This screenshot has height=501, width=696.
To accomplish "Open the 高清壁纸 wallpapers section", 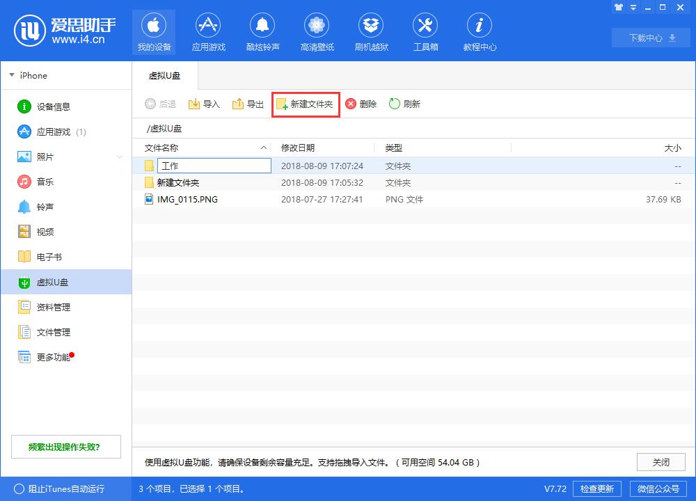I will coord(317,31).
